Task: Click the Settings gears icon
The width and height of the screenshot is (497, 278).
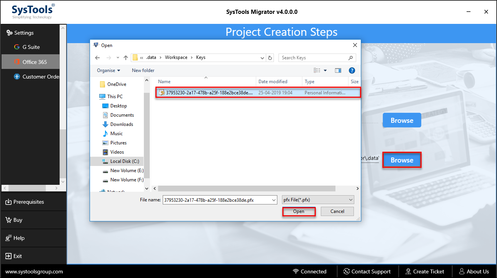Action: (10, 33)
